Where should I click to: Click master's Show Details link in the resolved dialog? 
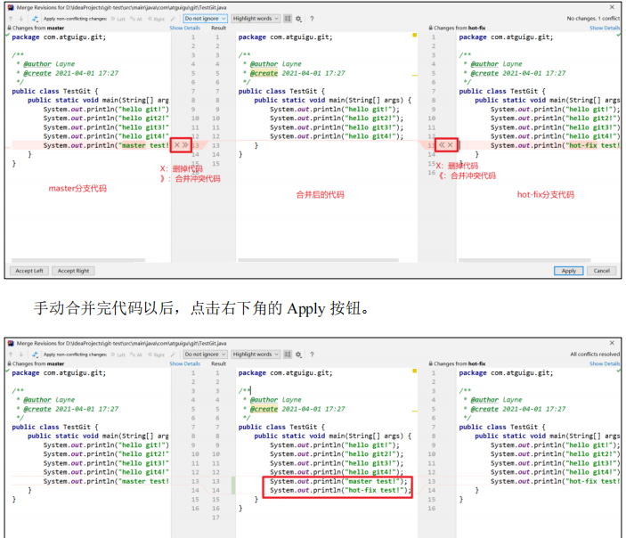185,363
